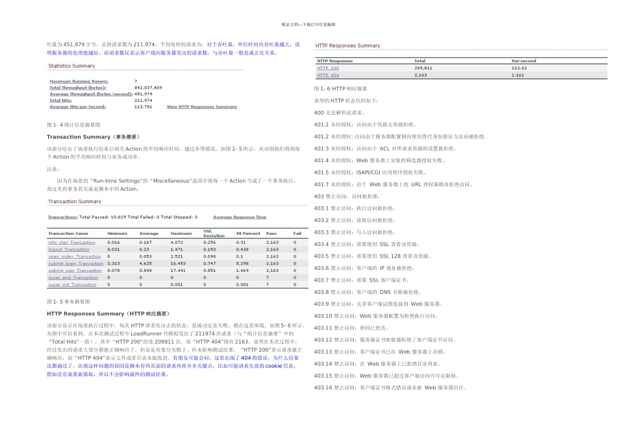Select the total hits value 211,974
This screenshot has width=617, height=436.
[144, 101]
